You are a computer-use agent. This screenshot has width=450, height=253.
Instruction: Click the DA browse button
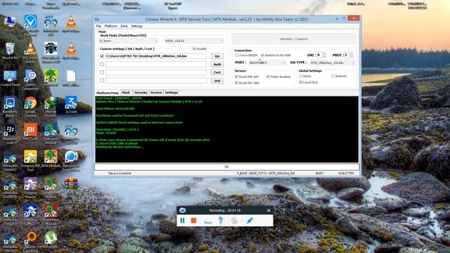click(217, 56)
